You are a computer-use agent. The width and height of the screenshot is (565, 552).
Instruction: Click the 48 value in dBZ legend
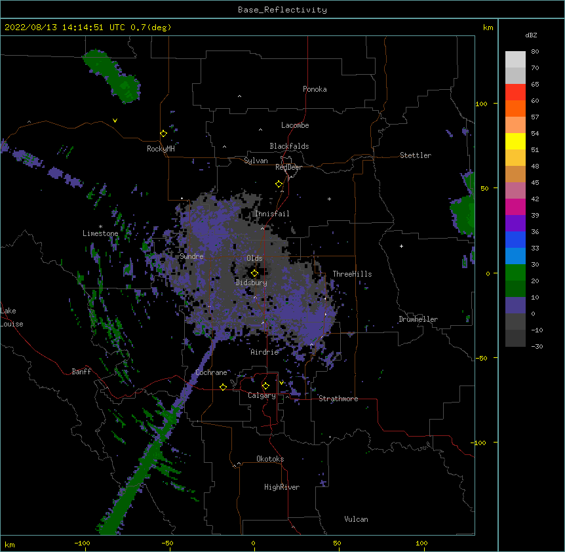(x=535, y=166)
